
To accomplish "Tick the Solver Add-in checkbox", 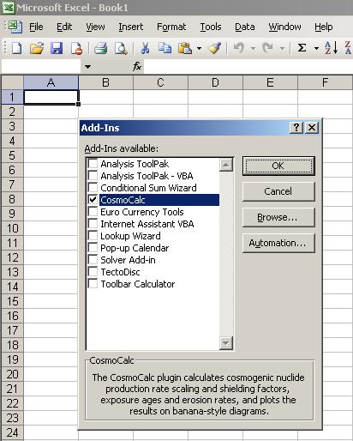I will (x=93, y=260).
